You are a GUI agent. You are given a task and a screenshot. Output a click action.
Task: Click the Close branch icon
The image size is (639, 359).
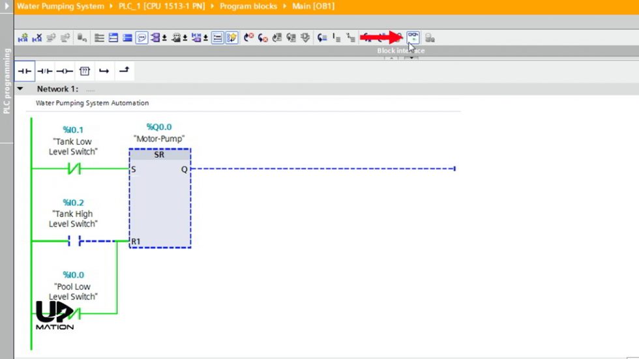tap(124, 71)
